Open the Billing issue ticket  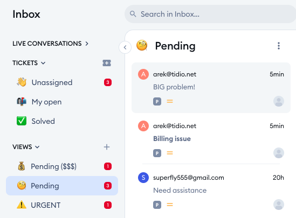211,139
